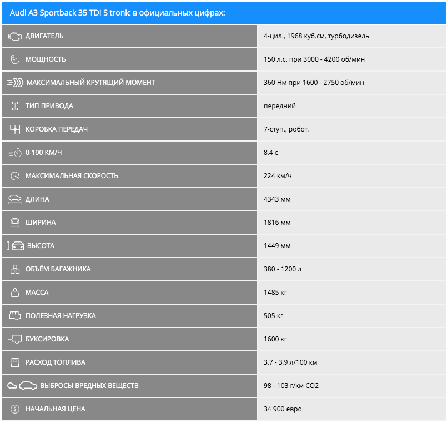Click the torque icon beside МАКСИМАЛЬНЫЙ КРУТЯЩИЙ МОМЕНТ
This screenshot has width=448, height=423.
[x=15, y=83]
